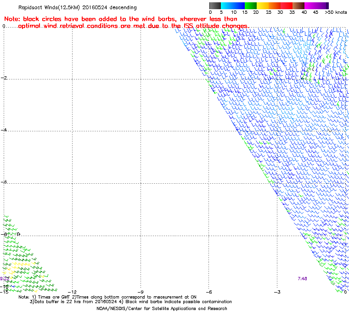Image resolution: width=349 pixels, height=316 pixels.
Task: Click the '45' label in the color legend
Action: (315, 12)
